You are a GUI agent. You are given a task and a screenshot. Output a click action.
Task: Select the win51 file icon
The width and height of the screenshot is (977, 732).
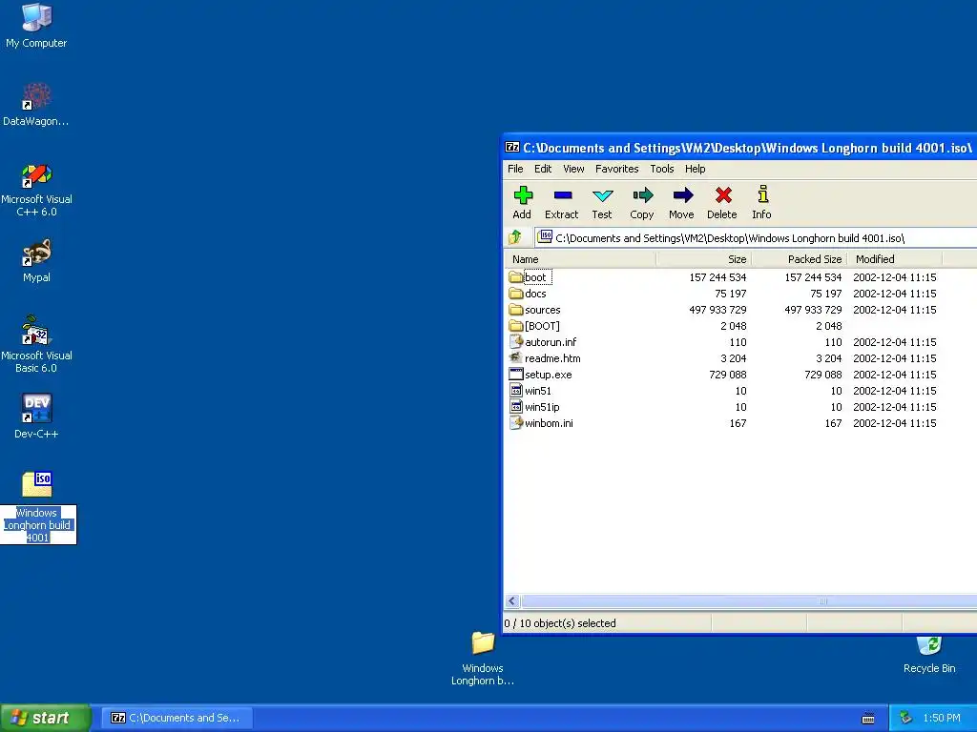[x=516, y=390]
